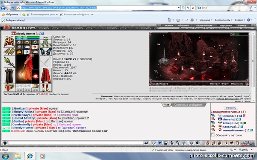Click the Форум link below the map
This screenshot has height=160, width=257.
225,84
